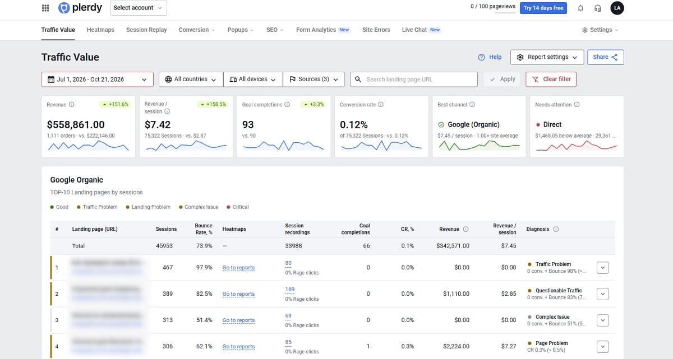Click info icon beside Best channel card

[x=472, y=105]
